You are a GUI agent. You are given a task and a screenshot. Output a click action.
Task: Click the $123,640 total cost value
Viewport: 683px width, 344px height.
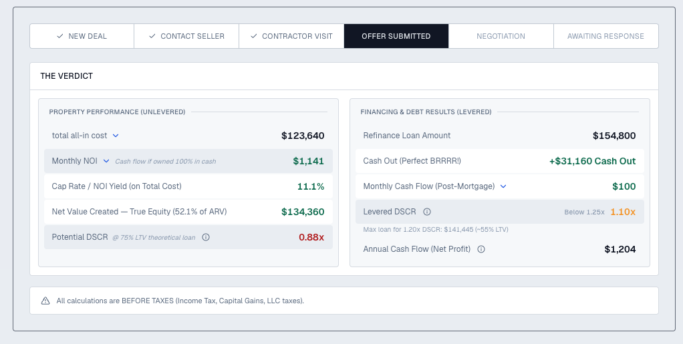tap(303, 136)
